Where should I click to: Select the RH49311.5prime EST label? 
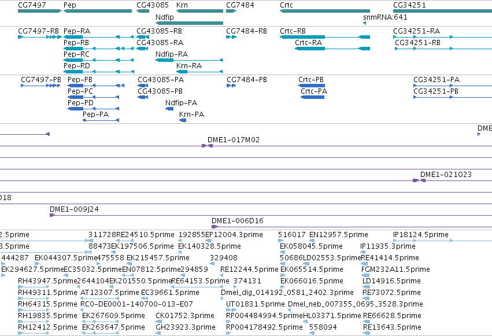click(x=47, y=293)
